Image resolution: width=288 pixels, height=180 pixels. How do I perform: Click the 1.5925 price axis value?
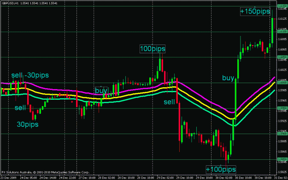tap(282, 121)
